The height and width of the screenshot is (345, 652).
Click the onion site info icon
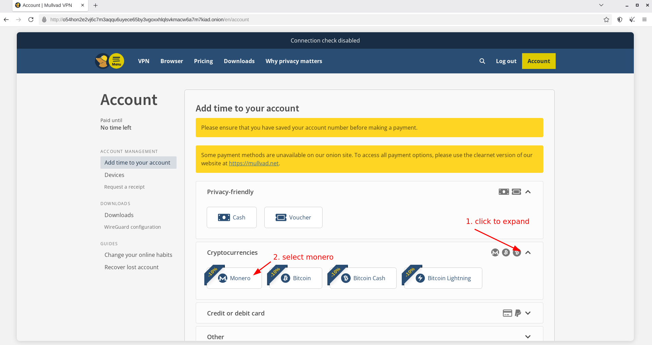(44, 20)
